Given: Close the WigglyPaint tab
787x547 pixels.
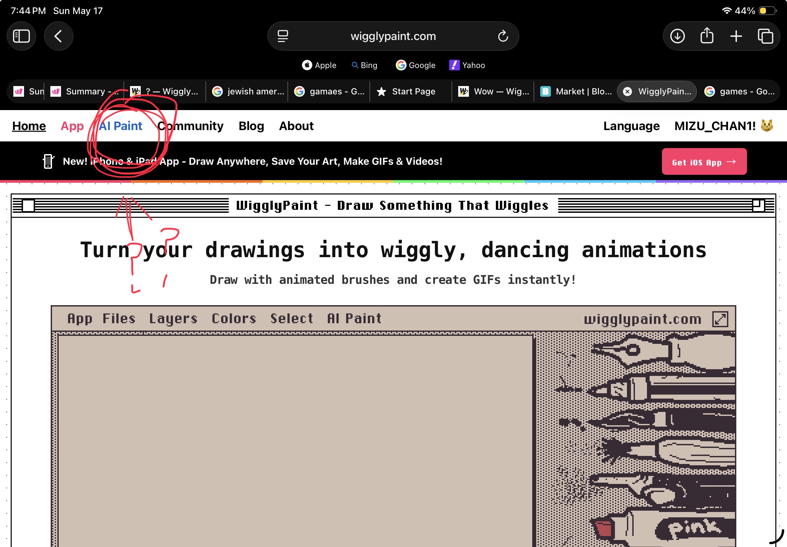Looking at the screenshot, I should pyautogui.click(x=627, y=91).
